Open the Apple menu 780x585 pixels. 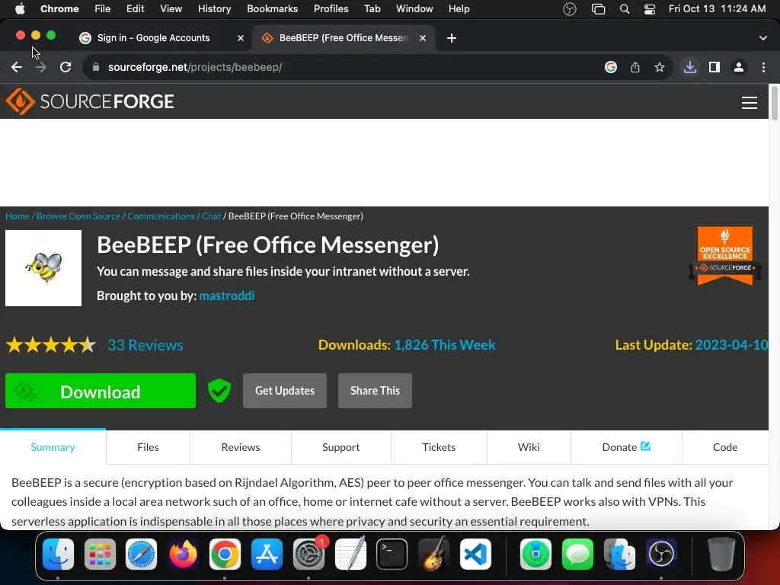[20, 9]
